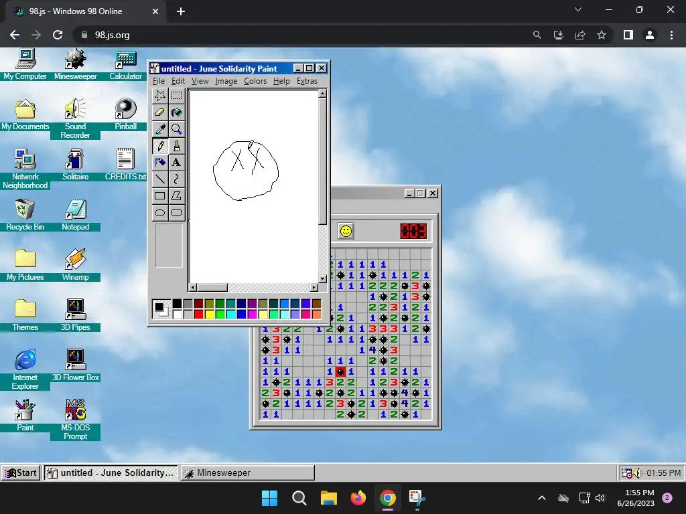Screen dimensions: 686x514
Task: Pick the Rounded Rectangle tool
Action: [x=176, y=212]
